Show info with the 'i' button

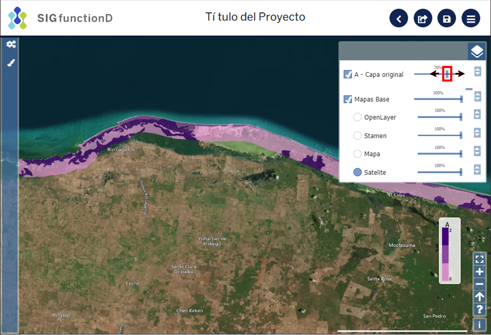tap(479, 325)
